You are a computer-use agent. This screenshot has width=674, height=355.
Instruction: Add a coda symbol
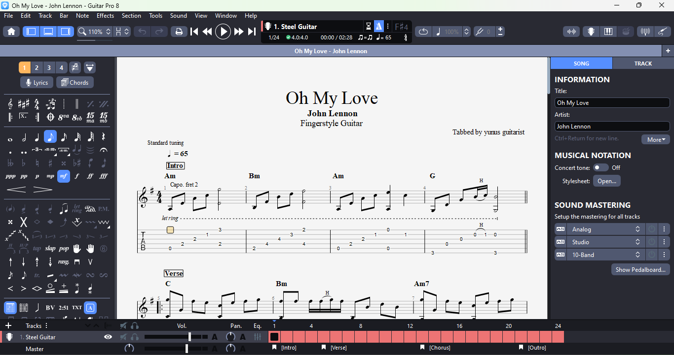(50, 117)
